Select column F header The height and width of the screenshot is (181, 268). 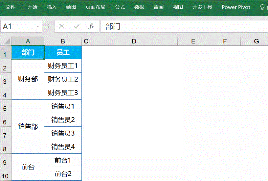click(225, 41)
